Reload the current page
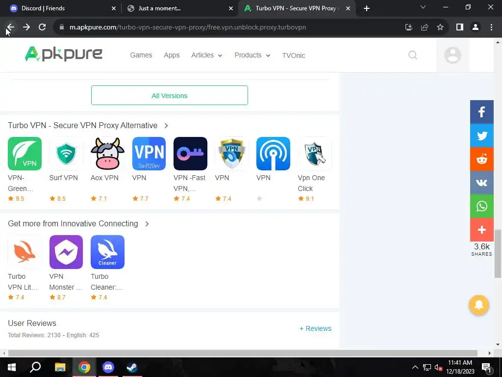 (x=42, y=27)
